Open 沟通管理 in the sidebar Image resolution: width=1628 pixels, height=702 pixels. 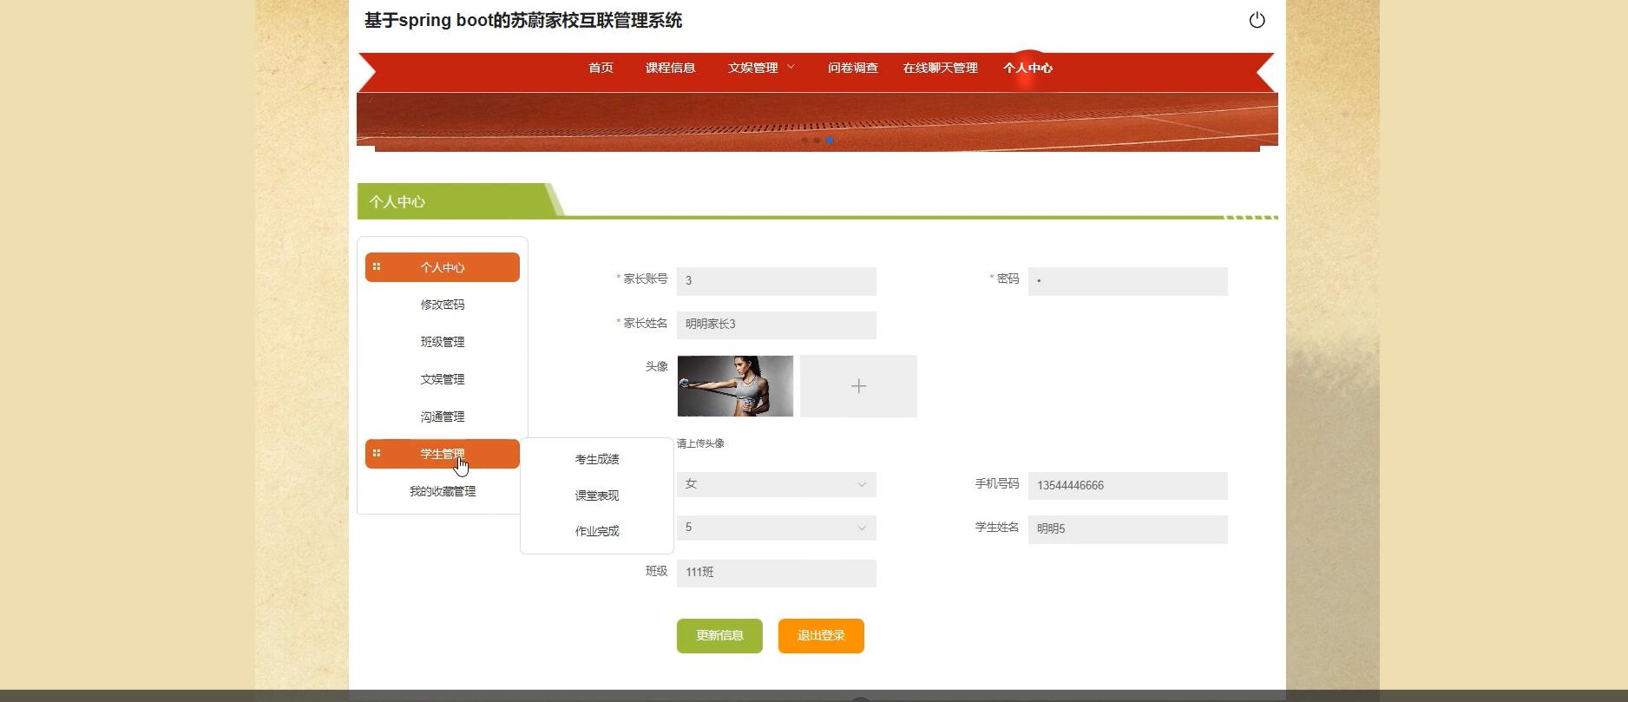click(x=443, y=417)
